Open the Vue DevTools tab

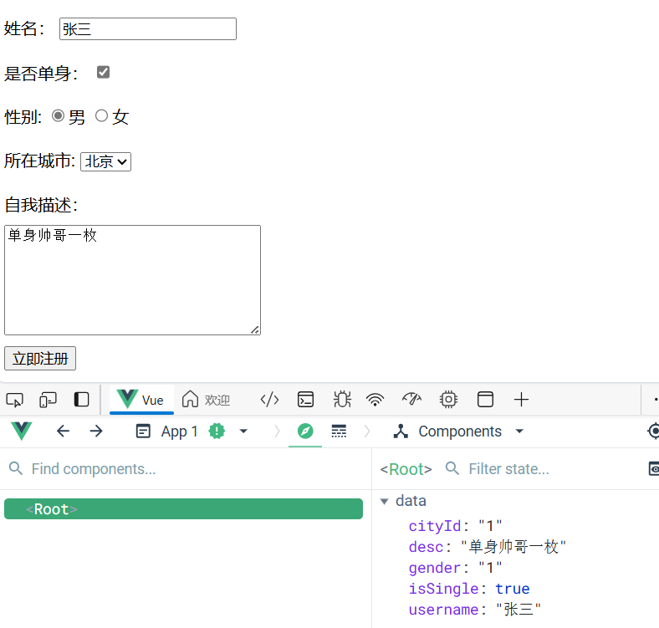click(x=141, y=400)
